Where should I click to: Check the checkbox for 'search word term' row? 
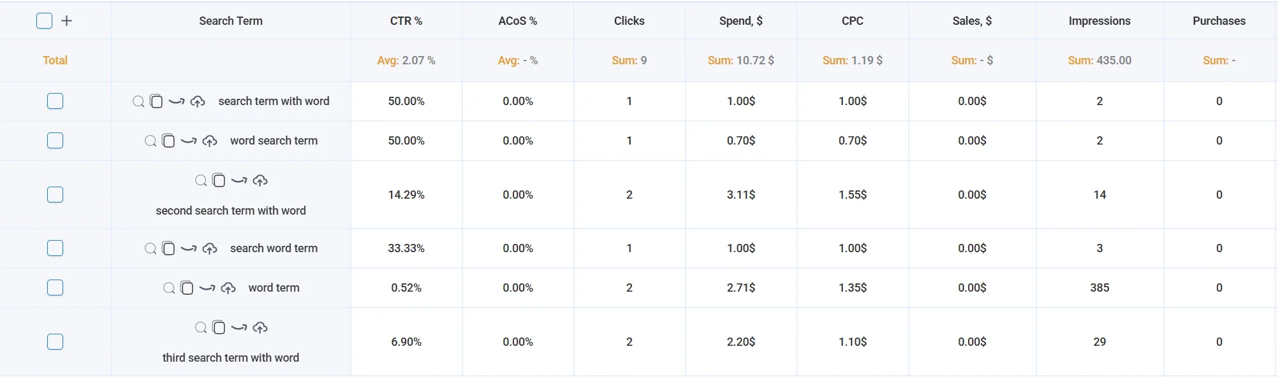coord(55,248)
